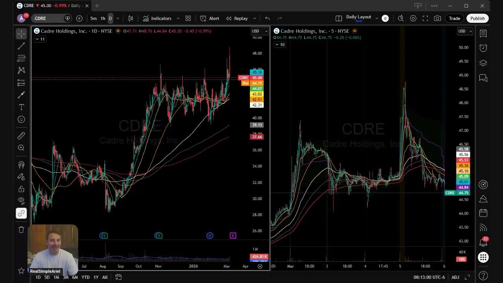Viewport: 503px width, 283px height.
Task: Open the indicator templates grid icon
Action: (x=188, y=18)
